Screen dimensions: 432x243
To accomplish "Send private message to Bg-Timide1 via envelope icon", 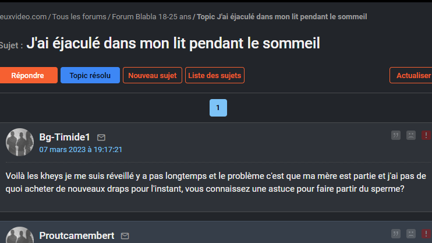I will [x=101, y=138].
